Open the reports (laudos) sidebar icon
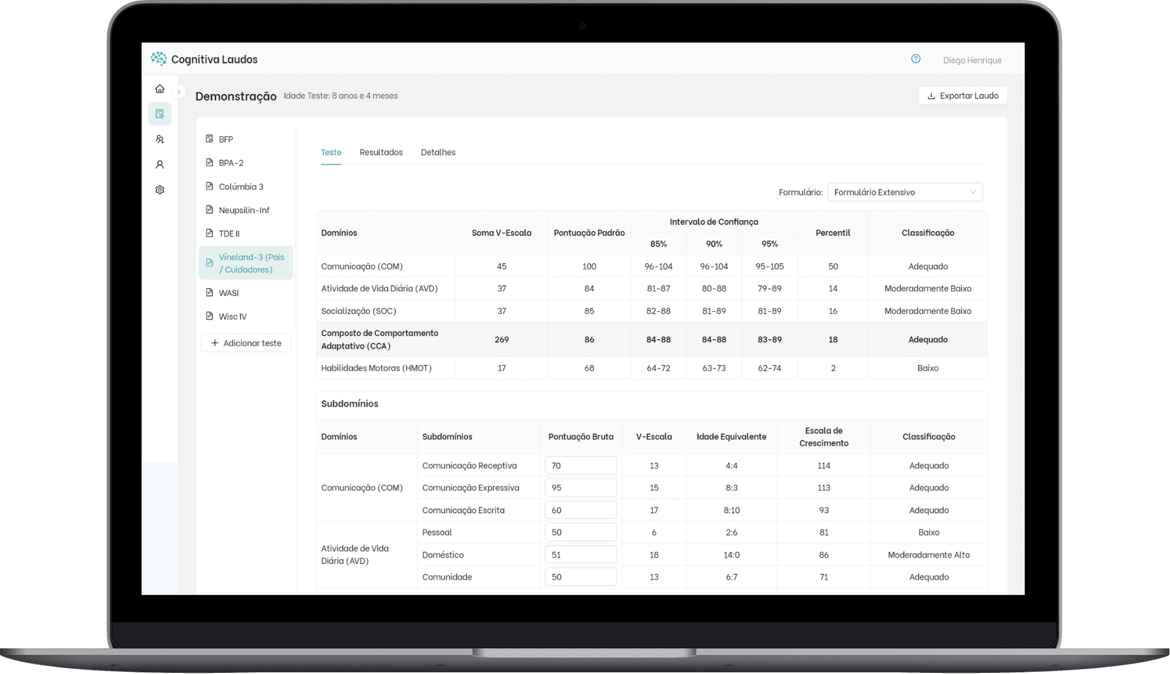 pyautogui.click(x=160, y=114)
